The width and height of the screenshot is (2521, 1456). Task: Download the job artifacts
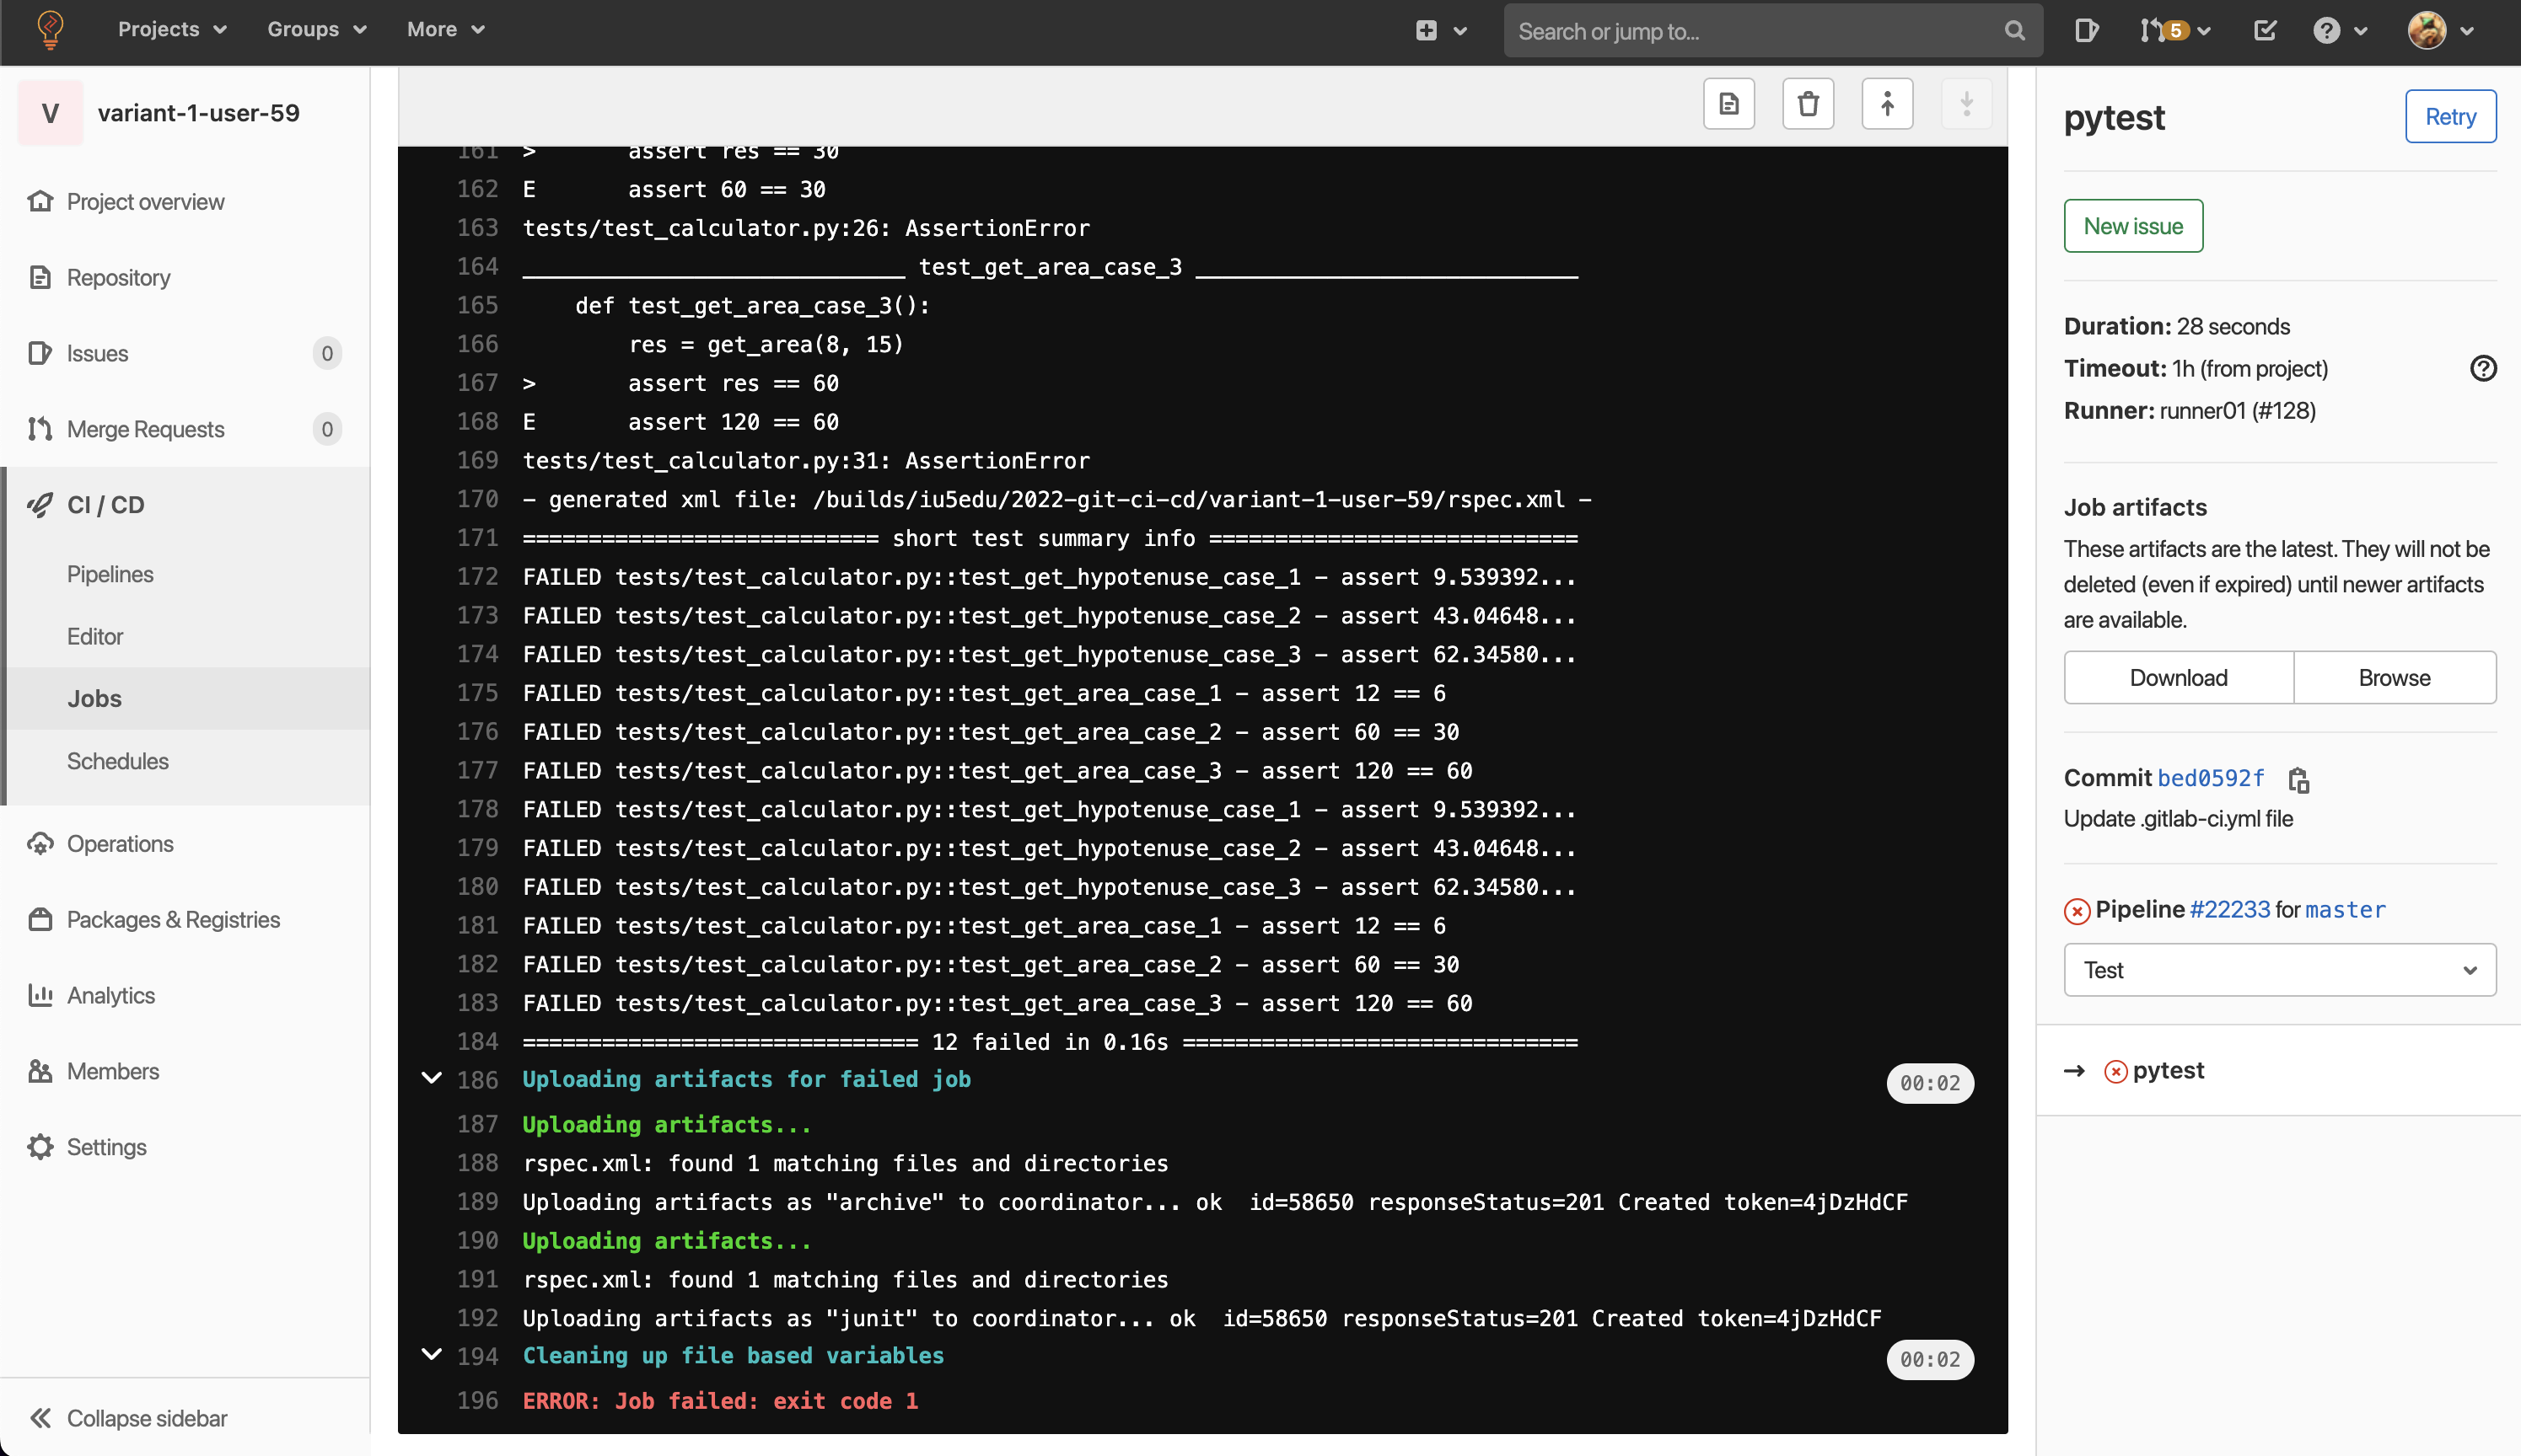(2178, 678)
